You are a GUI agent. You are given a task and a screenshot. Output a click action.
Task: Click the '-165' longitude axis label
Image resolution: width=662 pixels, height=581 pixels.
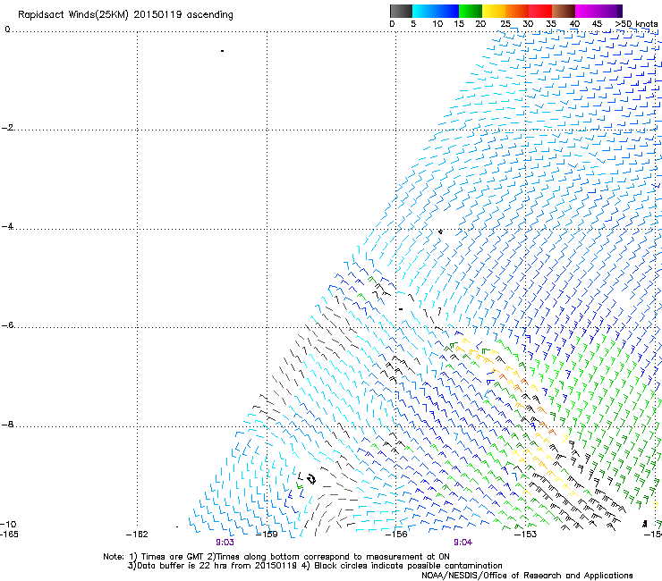(x=9, y=535)
